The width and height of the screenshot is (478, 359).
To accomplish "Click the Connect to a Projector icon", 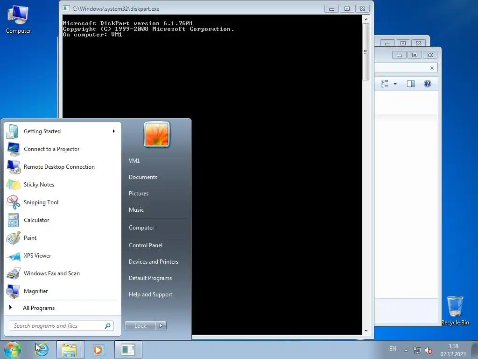I will point(13,149).
